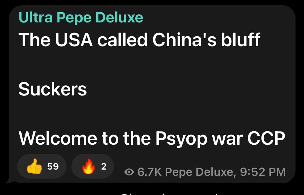Image resolution: width=304 pixels, height=195 pixels.
Task: Select the fire reaction count of 2
Action: [x=104, y=166]
